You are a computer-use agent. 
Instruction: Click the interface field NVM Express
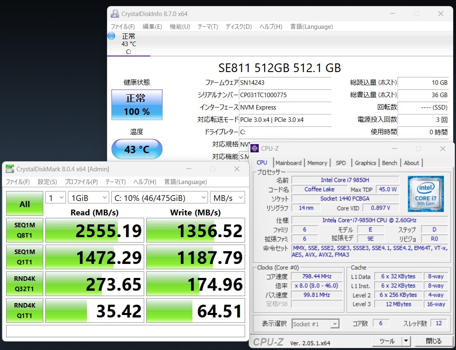(285, 107)
